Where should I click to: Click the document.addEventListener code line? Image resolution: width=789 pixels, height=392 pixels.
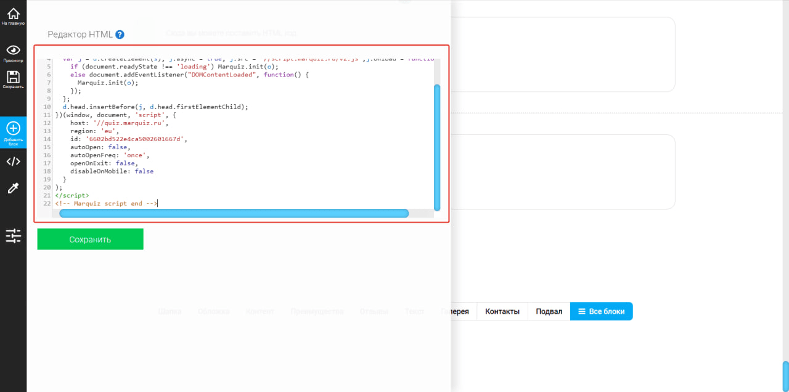pos(189,75)
